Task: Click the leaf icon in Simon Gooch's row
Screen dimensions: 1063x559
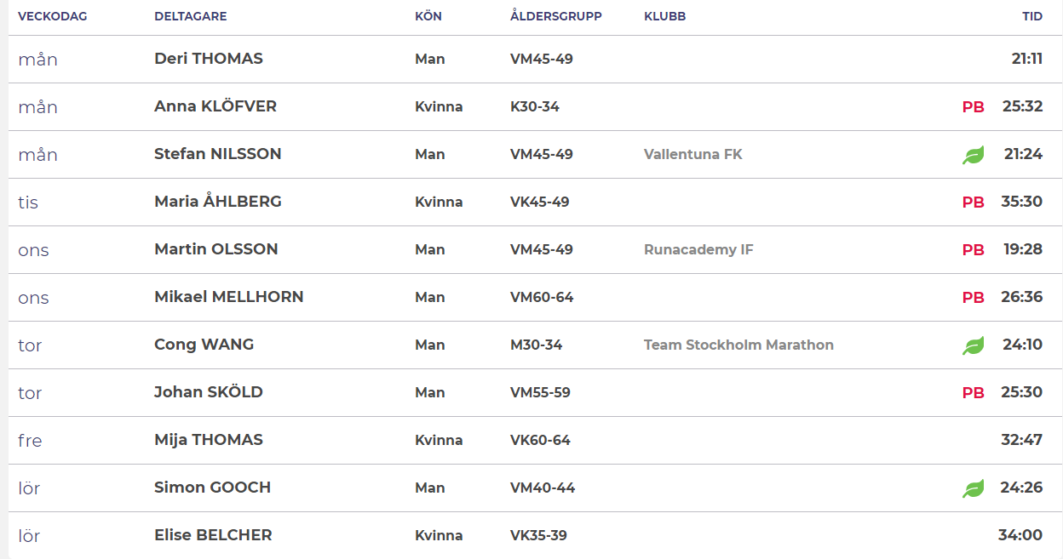Action: [974, 488]
